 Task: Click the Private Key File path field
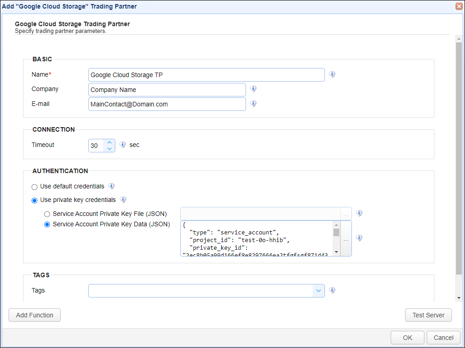260,214
